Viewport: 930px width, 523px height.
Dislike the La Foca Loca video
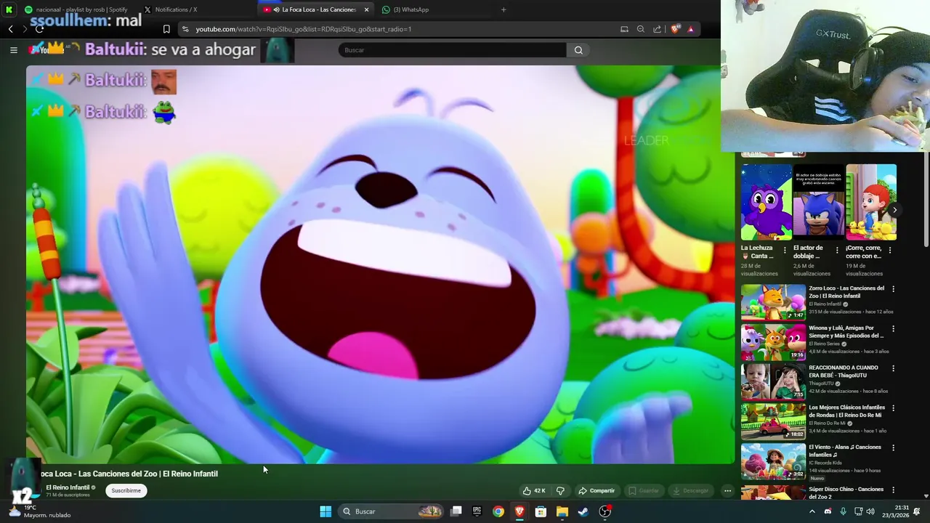coord(560,491)
